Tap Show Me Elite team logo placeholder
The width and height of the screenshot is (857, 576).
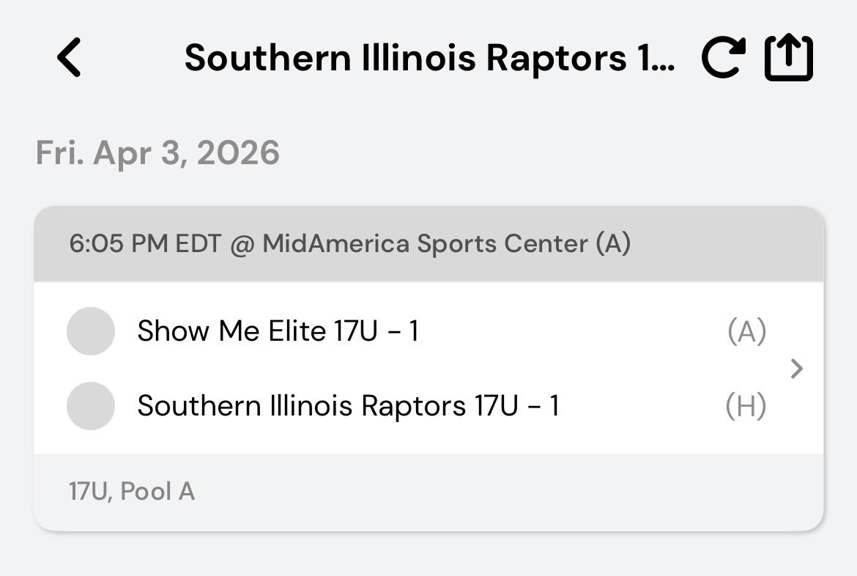coord(91,331)
